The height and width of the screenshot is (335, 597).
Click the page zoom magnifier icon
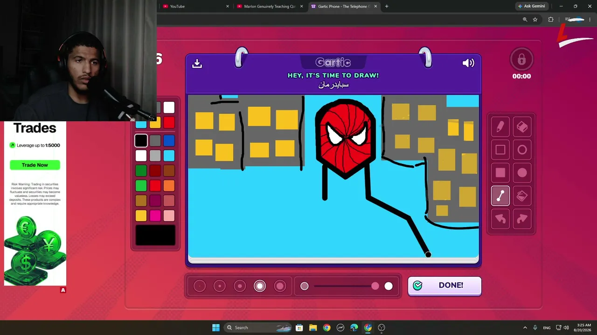click(x=525, y=20)
